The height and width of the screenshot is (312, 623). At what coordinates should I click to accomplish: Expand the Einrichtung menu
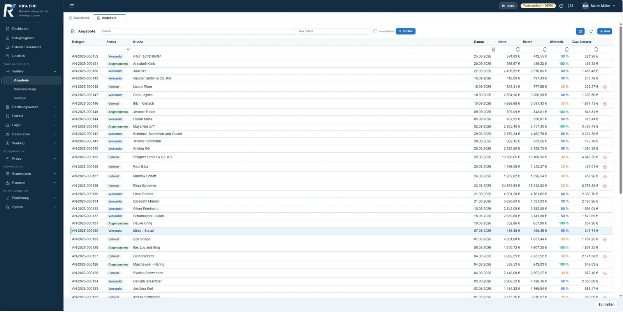point(31,198)
